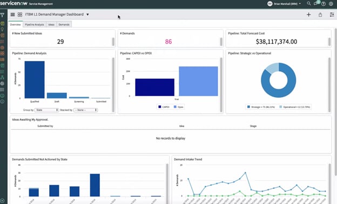Click the lightbulb ideas icon in sidebar
Image resolution: width=337 pixels, height=204 pixels.
coord(2,29)
